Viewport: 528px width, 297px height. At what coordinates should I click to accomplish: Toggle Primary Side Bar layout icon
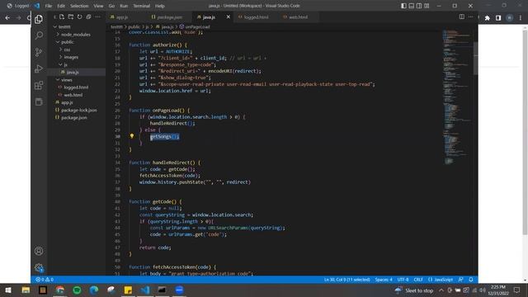(x=403, y=6)
